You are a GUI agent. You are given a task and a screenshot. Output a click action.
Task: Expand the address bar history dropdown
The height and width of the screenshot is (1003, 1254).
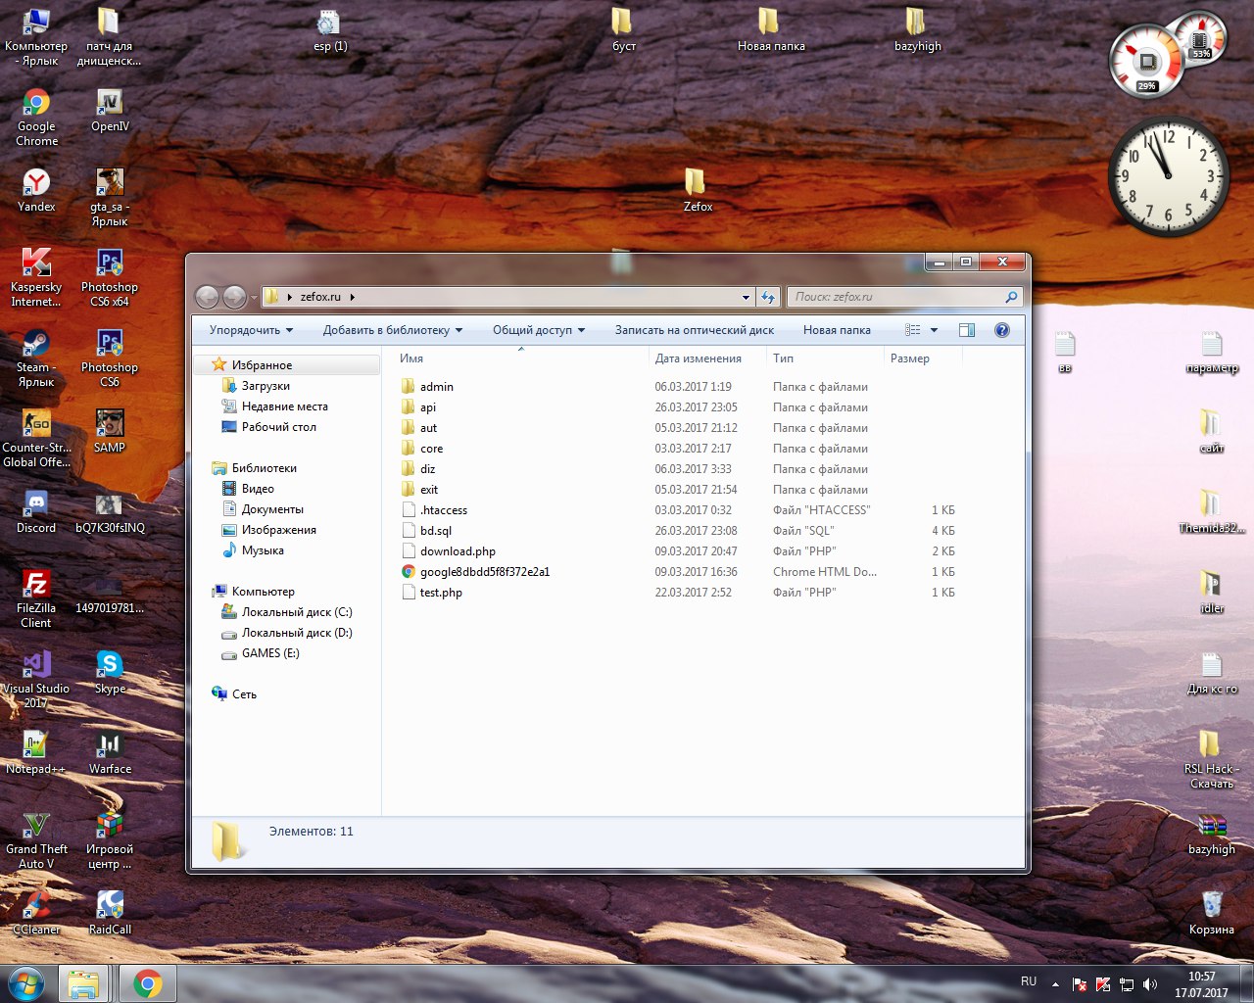pyautogui.click(x=746, y=297)
